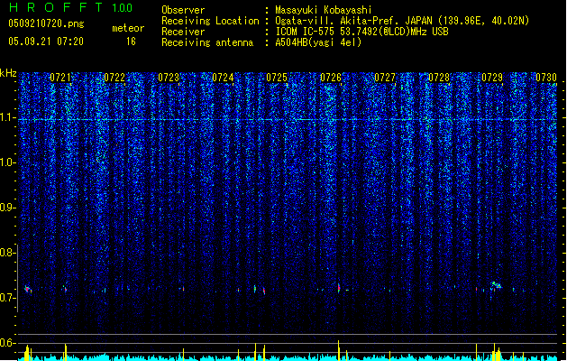The width and height of the screenshot is (567, 361).
Task: Click the 0.6 frequency axis label
Action: click(x=7, y=343)
